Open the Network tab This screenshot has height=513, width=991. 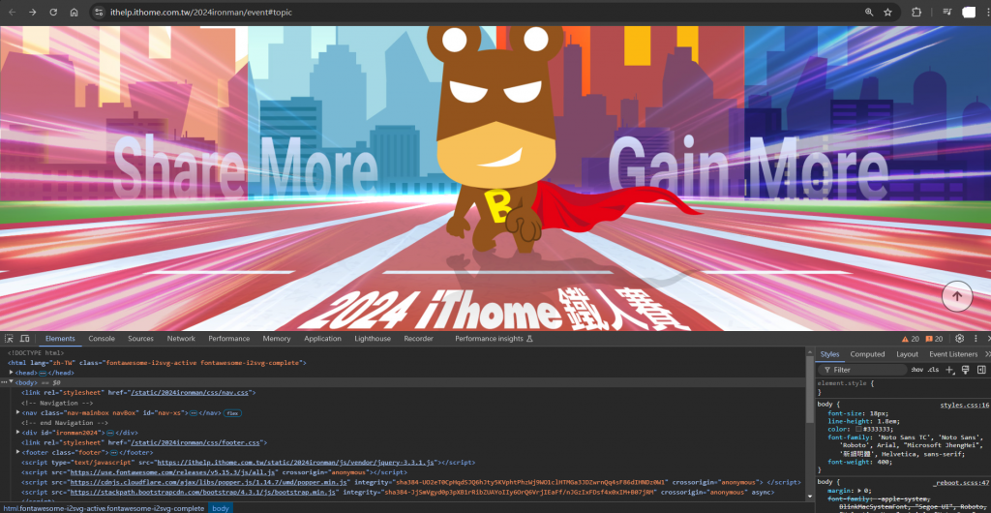pos(181,339)
